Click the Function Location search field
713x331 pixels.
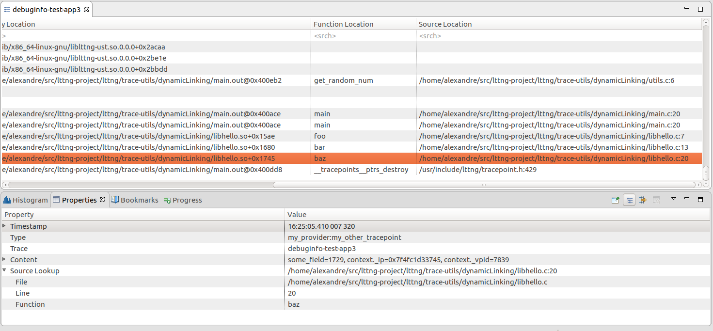pyautogui.click(x=363, y=36)
